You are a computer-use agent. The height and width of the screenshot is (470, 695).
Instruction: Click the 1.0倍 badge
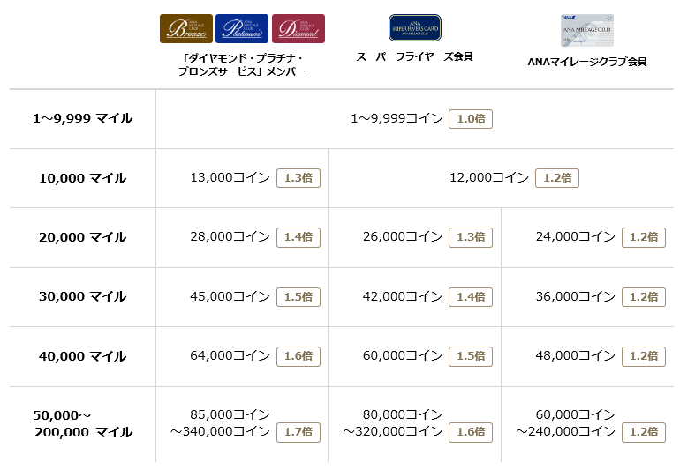pos(471,119)
